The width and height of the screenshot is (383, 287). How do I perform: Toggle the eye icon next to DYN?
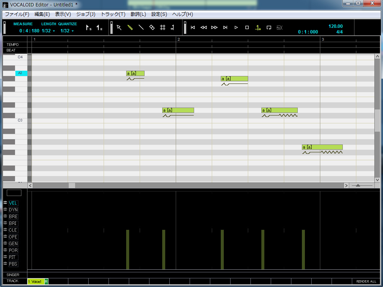(5, 210)
